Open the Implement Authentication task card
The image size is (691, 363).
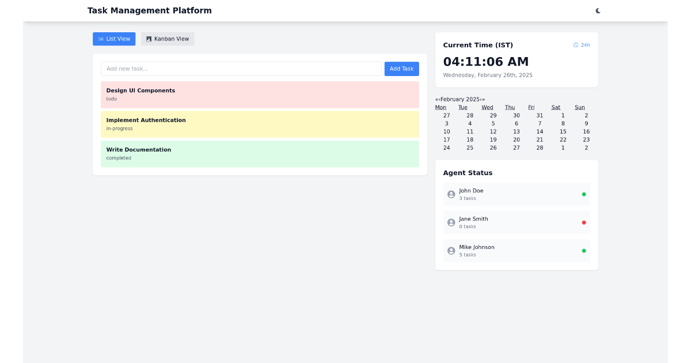[260, 124]
